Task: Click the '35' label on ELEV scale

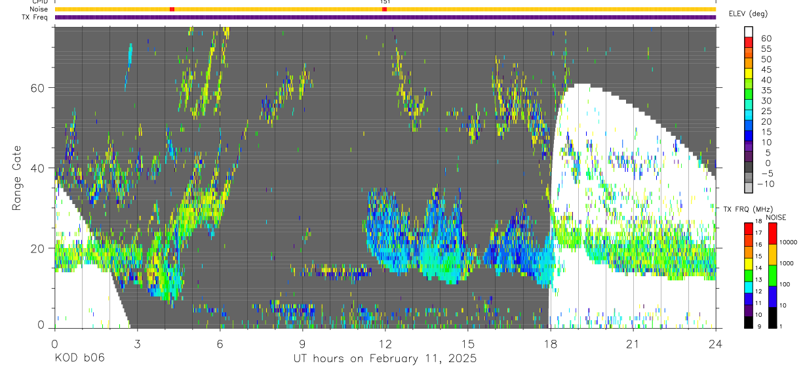Action: pyautogui.click(x=766, y=91)
